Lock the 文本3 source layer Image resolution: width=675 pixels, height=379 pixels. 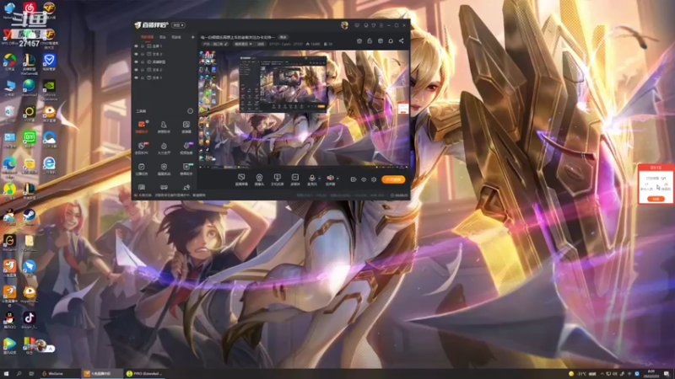(x=143, y=54)
